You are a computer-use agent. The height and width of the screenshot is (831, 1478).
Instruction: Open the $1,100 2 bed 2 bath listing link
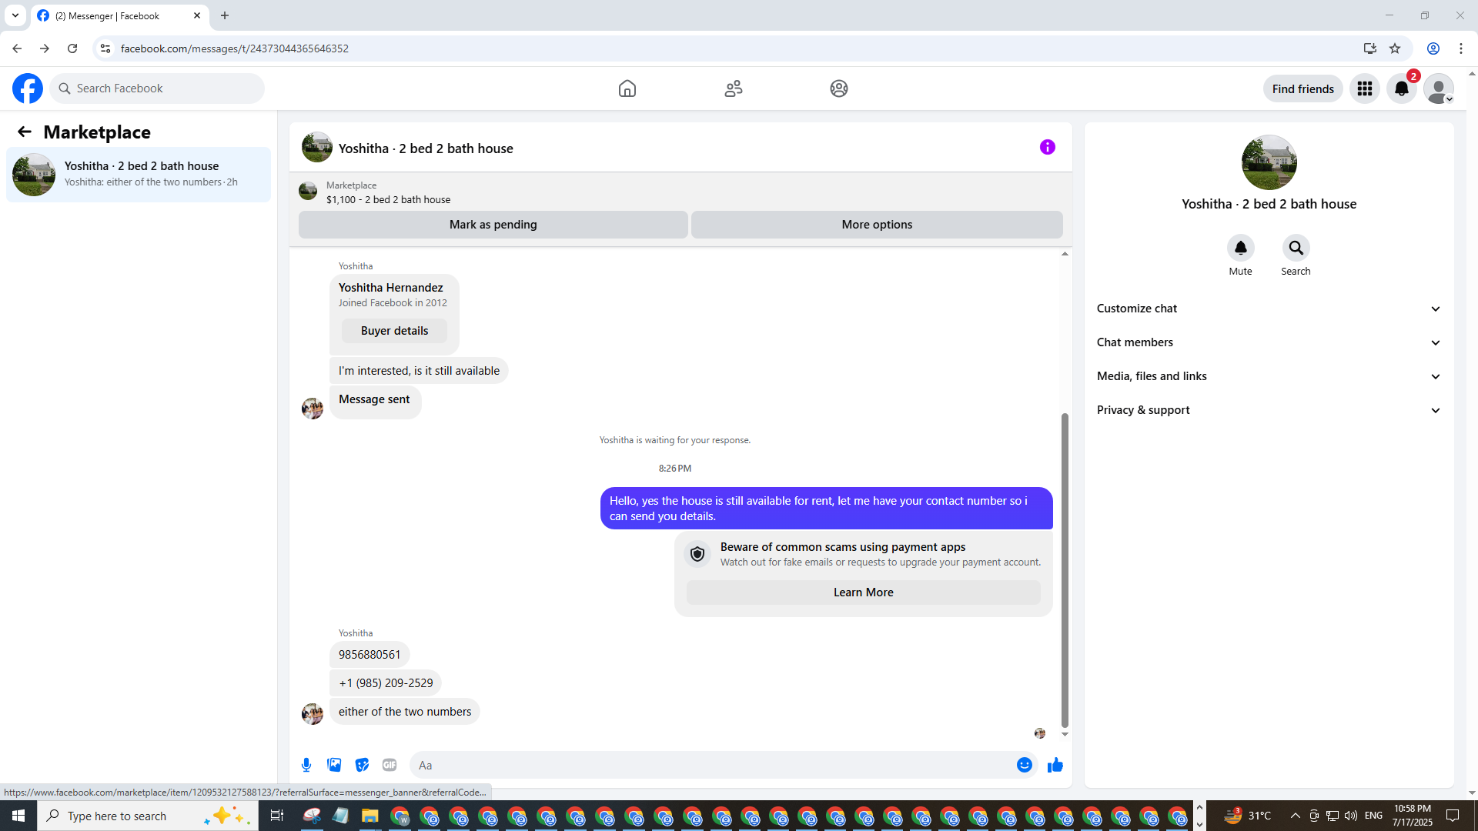tap(389, 199)
